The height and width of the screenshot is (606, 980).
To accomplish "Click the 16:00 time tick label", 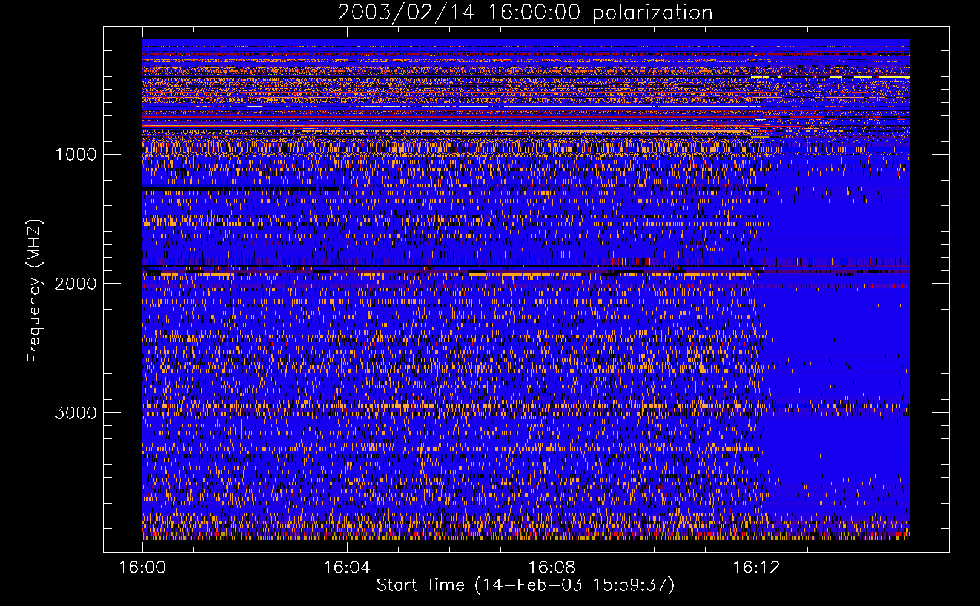I will click(142, 568).
